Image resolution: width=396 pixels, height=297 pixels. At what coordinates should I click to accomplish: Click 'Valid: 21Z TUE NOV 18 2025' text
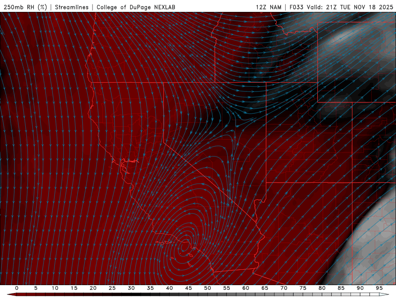coord(350,7)
